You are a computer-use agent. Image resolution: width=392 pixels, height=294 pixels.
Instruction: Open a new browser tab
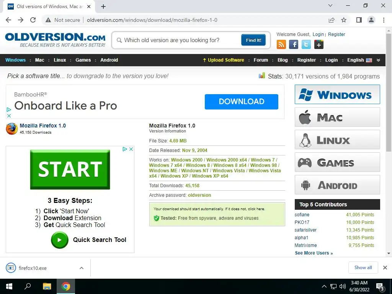103,7
